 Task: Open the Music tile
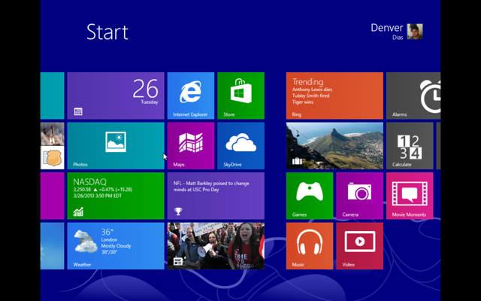coord(310,246)
